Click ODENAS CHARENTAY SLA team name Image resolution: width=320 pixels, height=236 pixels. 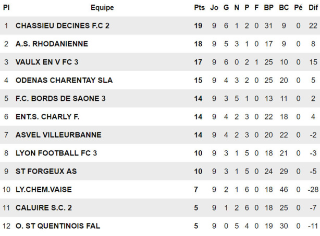[64, 80]
